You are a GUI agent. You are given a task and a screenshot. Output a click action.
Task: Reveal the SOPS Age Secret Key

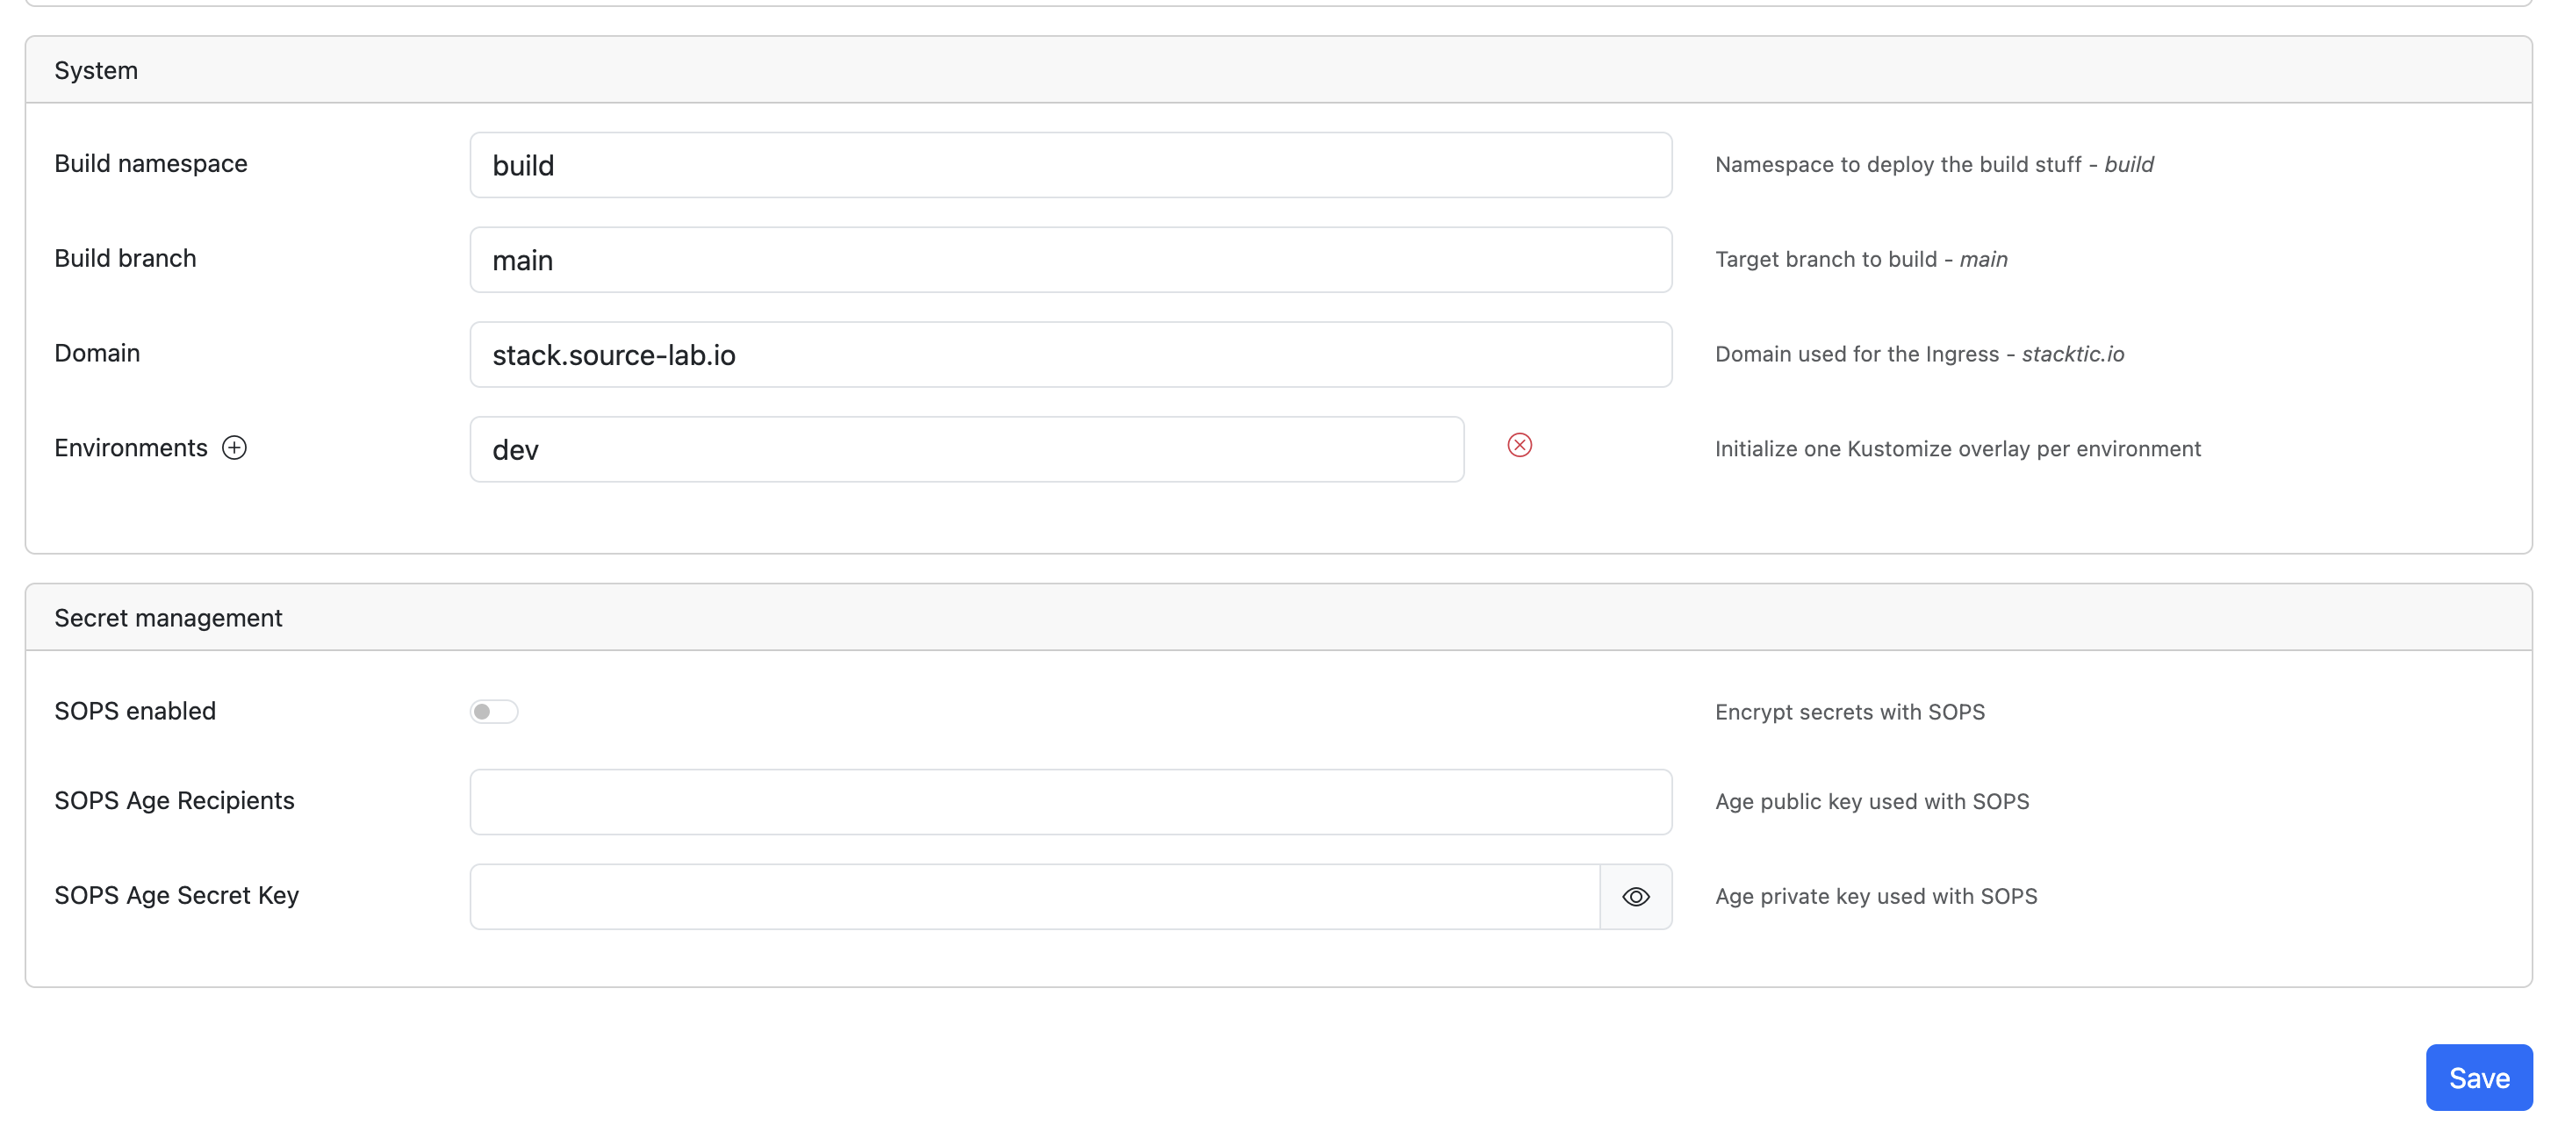point(1635,897)
